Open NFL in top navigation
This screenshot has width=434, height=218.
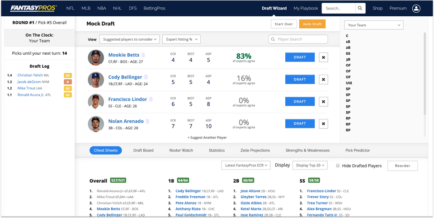71,8
